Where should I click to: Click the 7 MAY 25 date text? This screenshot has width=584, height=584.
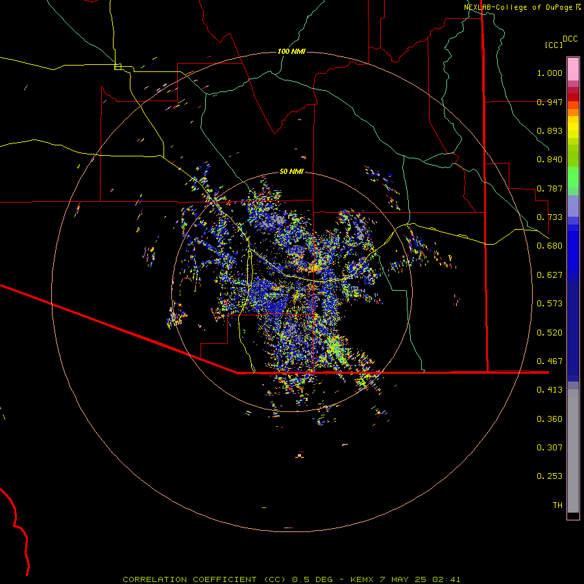[x=404, y=579]
